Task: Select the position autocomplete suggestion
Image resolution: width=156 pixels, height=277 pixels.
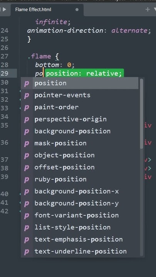Action: pyautogui.click(x=80, y=83)
